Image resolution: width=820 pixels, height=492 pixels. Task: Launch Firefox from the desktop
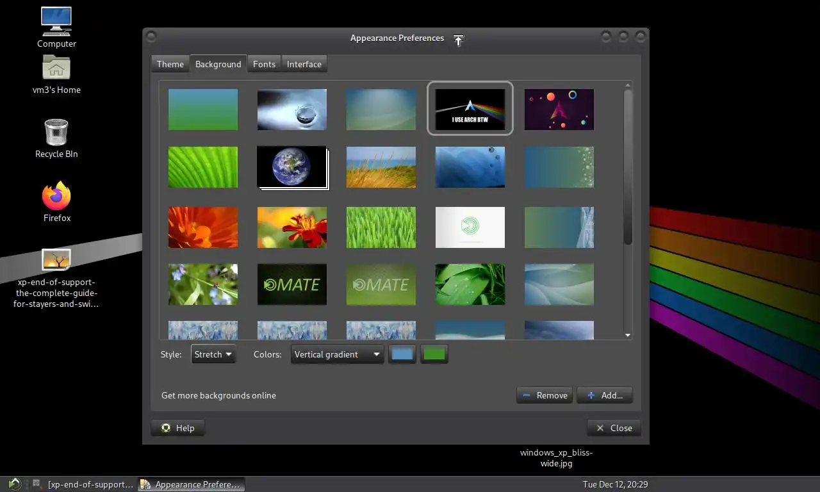56,202
